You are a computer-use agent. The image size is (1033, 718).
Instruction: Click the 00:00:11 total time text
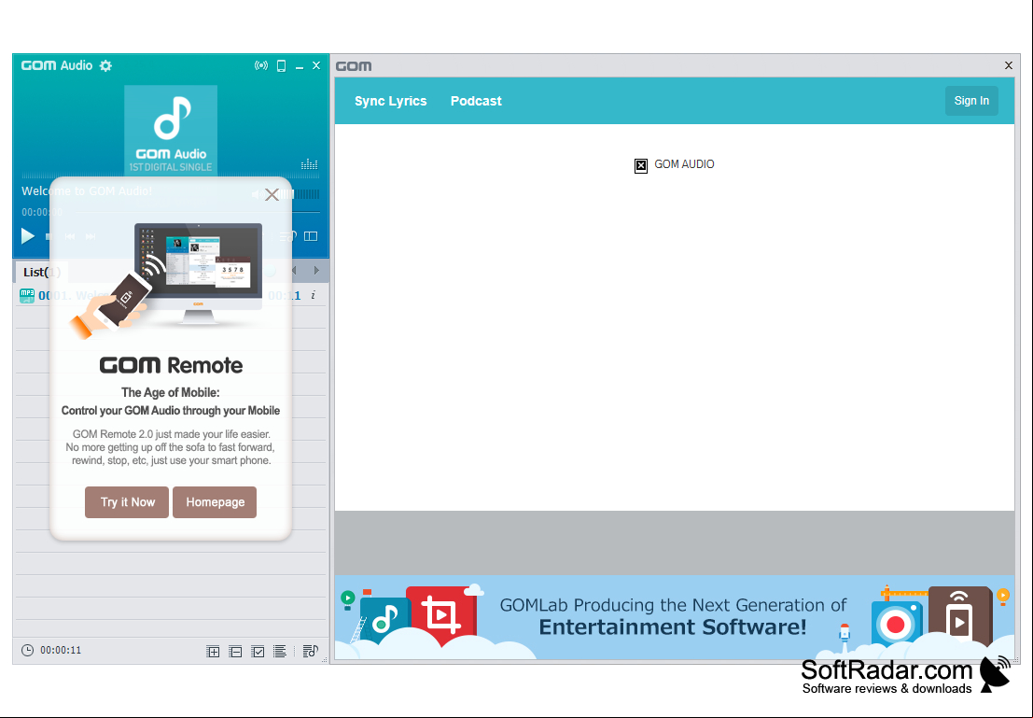click(x=61, y=650)
